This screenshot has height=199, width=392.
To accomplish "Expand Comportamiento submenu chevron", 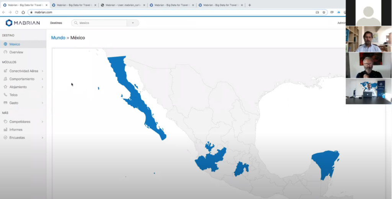I will [x=42, y=79].
